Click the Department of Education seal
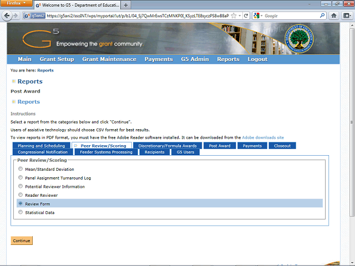355x266 pixels. click(x=299, y=39)
